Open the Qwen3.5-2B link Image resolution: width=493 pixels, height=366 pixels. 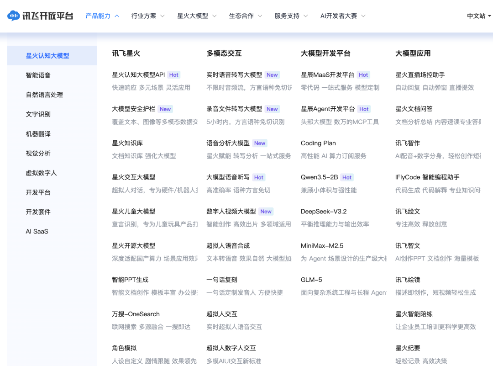[x=319, y=177]
